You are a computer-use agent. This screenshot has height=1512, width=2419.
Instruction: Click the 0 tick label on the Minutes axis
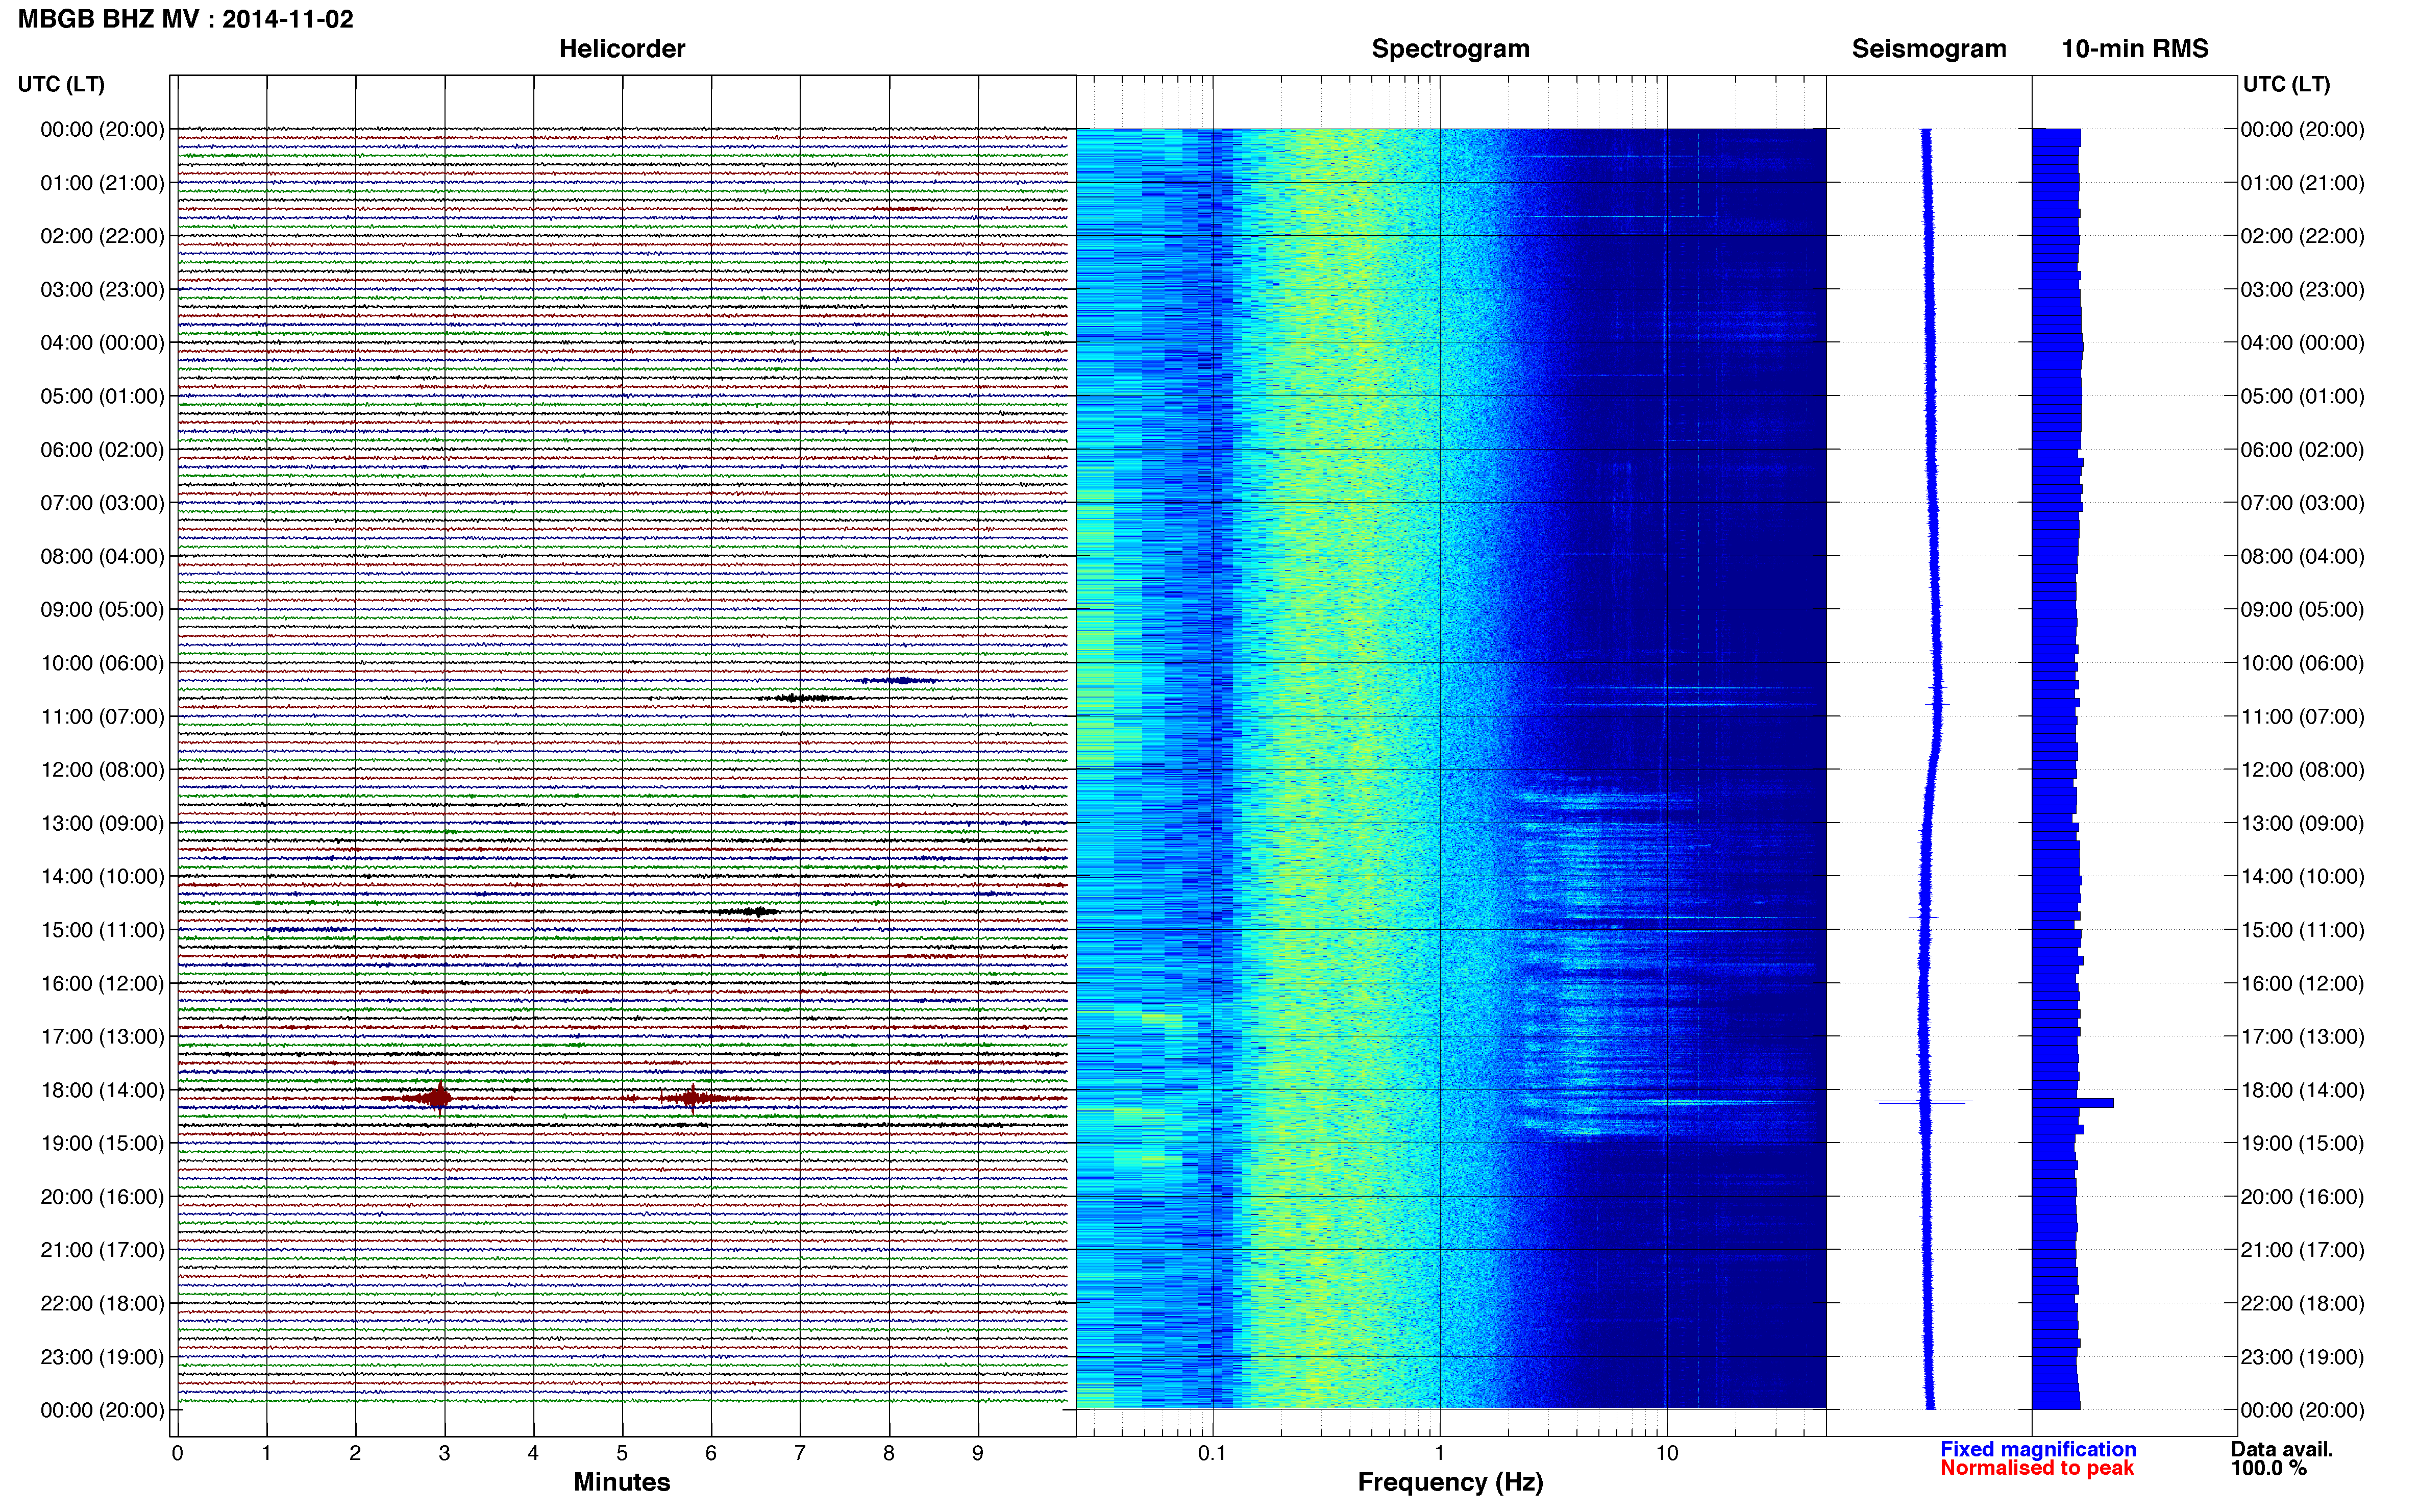pyautogui.click(x=178, y=1453)
